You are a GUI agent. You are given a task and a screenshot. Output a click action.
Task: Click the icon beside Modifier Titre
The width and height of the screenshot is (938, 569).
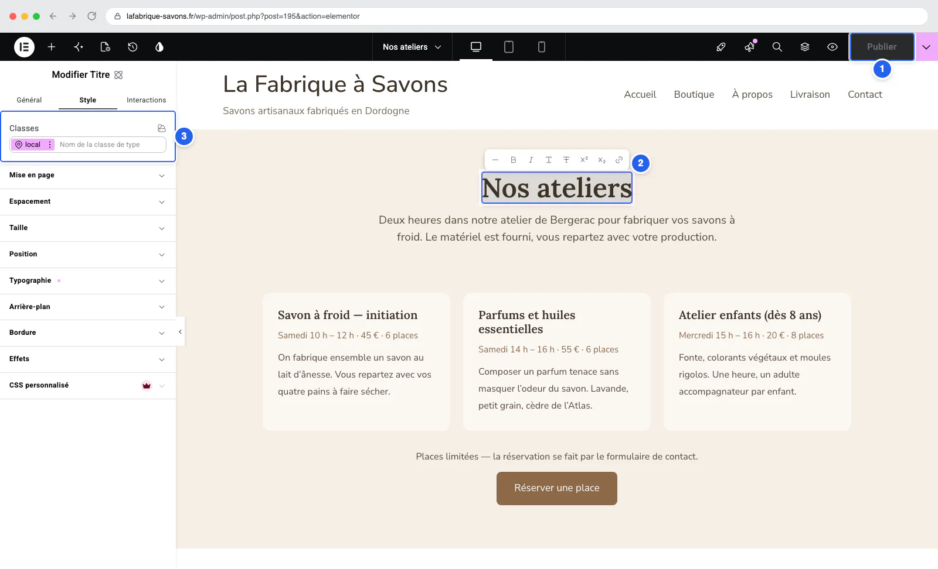pos(118,75)
